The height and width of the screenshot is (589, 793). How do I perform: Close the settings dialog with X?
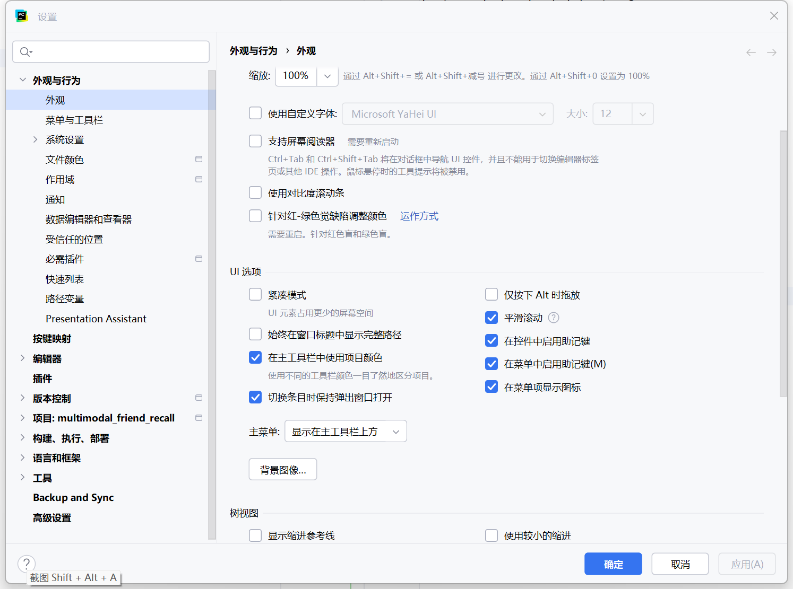click(x=774, y=16)
